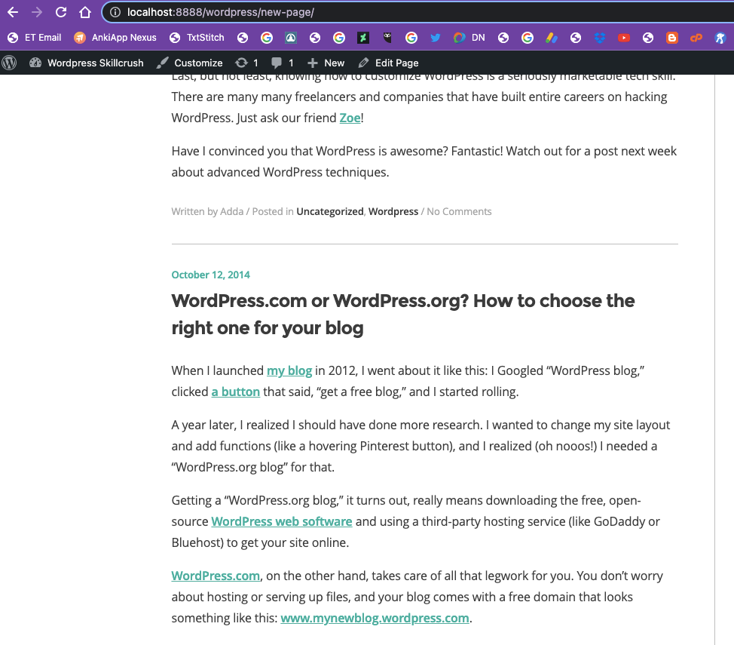The width and height of the screenshot is (734, 645).
Task: Click the October 12, 2014 date
Action: (x=211, y=275)
